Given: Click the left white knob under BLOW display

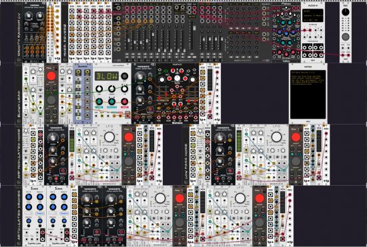Looking at the screenshot, I should click(x=99, y=89).
